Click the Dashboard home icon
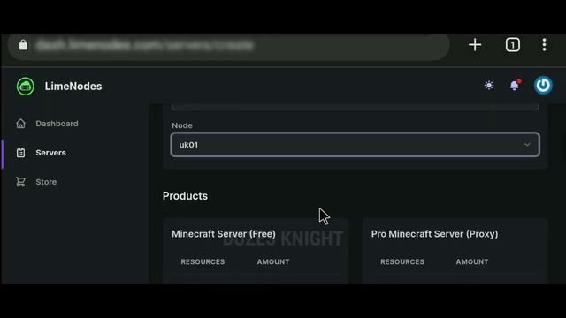 [21, 124]
